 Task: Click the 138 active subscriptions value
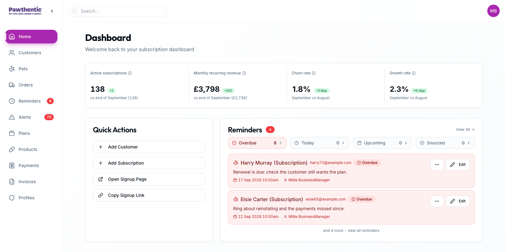point(98,89)
